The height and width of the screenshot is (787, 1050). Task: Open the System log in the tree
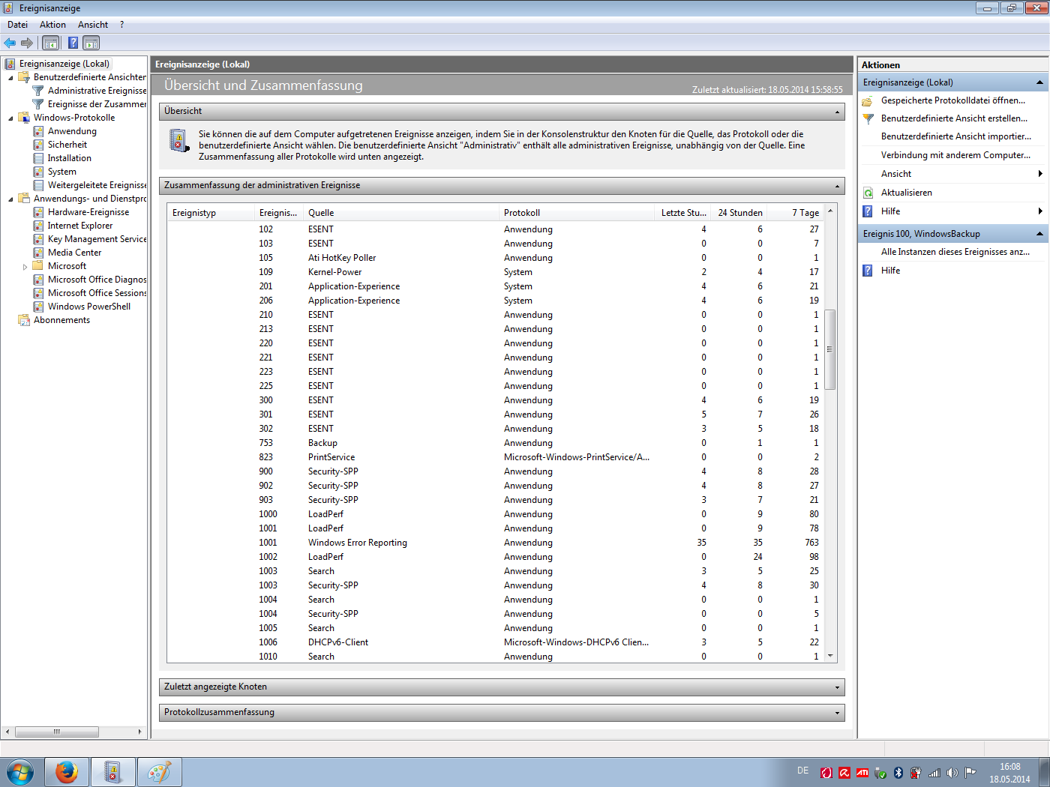pyautogui.click(x=62, y=172)
